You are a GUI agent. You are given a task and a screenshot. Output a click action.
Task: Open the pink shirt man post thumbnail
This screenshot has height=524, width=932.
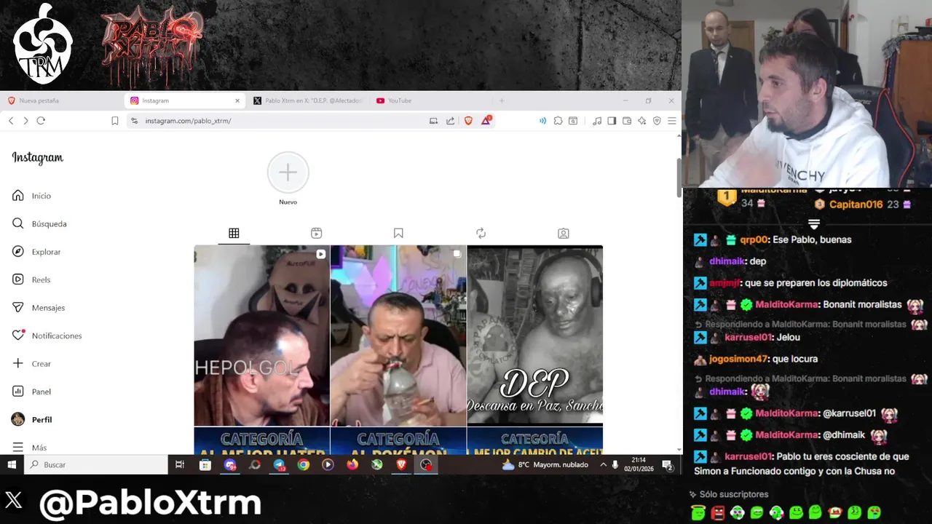click(x=398, y=336)
